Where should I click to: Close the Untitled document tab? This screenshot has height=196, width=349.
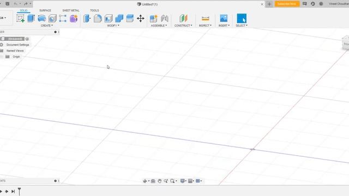click(x=262, y=4)
